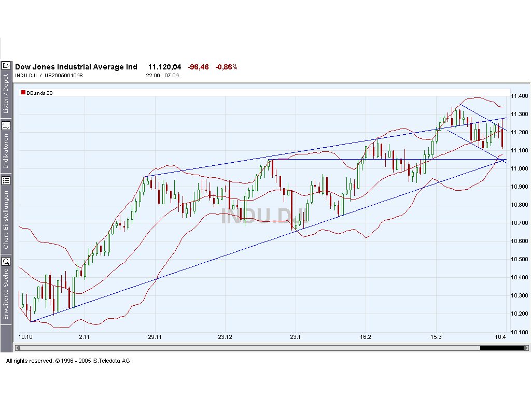
Task: Click the chart icon atop the sidebar
Action: [x=7, y=65]
